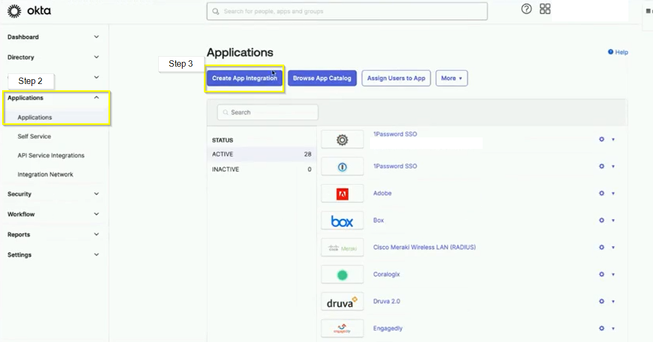Expand the Dashboard sidebar section
653x342 pixels.
(x=96, y=37)
